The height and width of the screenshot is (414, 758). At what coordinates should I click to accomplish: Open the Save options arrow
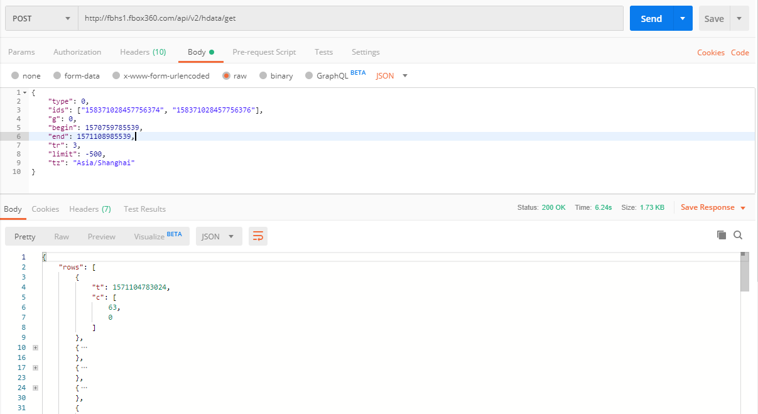tap(739, 19)
